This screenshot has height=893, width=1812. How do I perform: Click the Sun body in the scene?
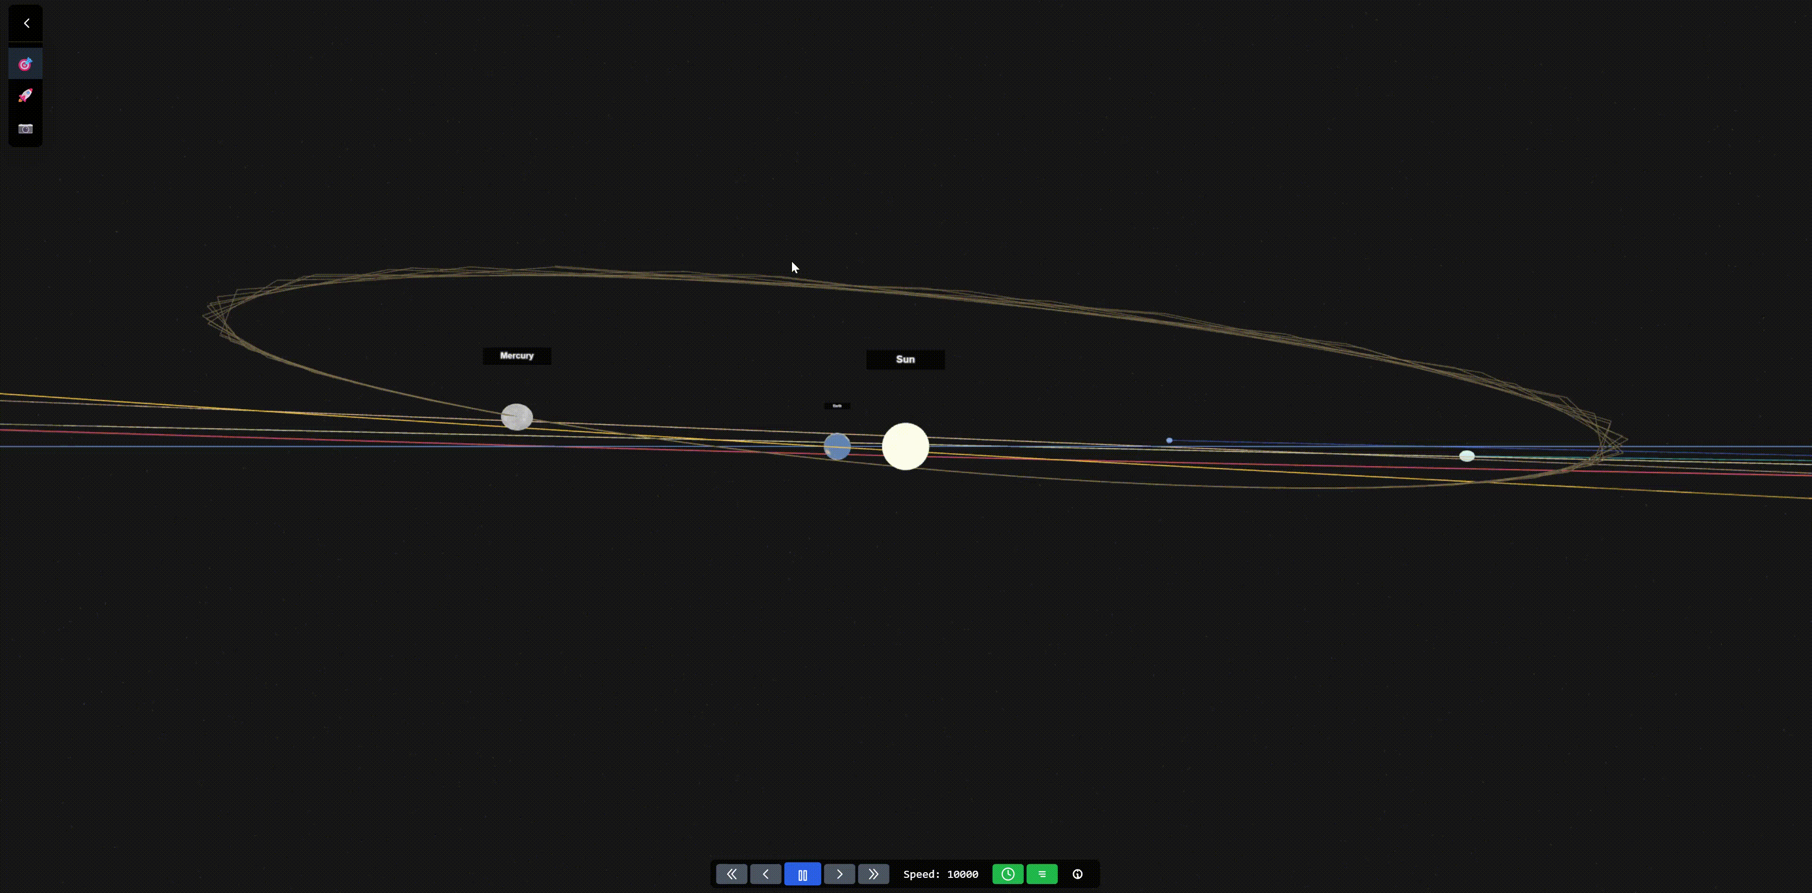click(x=906, y=446)
